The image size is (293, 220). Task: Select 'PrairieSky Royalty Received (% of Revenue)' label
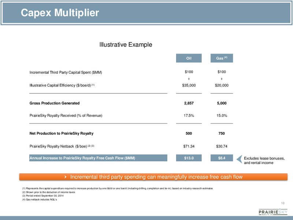(66, 115)
